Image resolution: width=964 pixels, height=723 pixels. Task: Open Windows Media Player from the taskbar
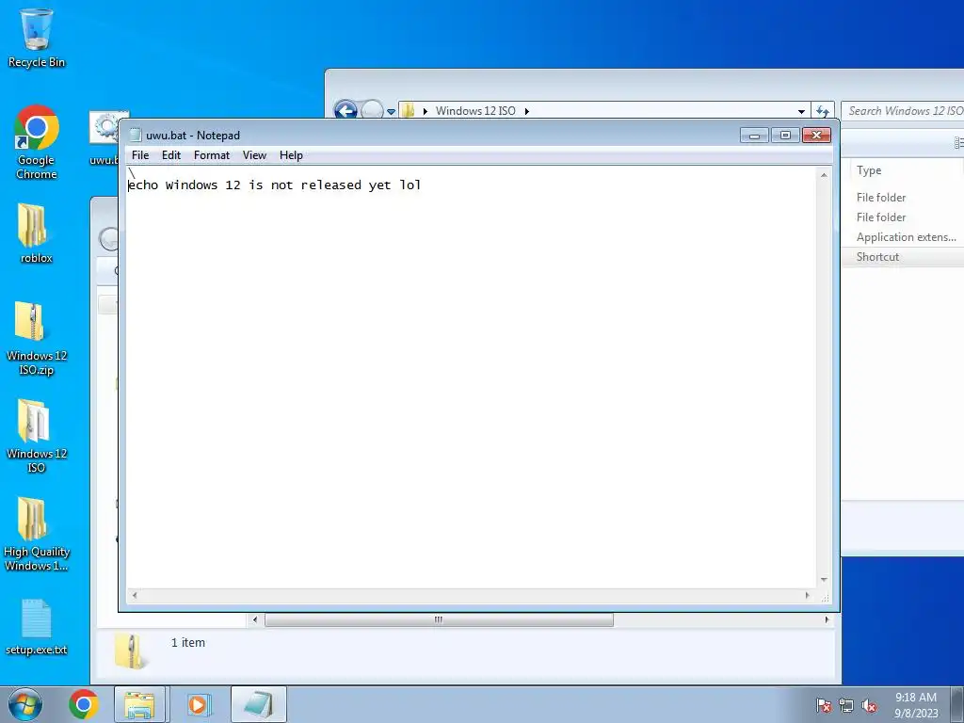click(x=198, y=704)
